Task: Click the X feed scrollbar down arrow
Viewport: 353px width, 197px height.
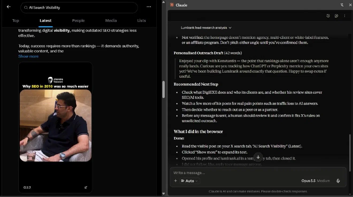Action: 164,193
